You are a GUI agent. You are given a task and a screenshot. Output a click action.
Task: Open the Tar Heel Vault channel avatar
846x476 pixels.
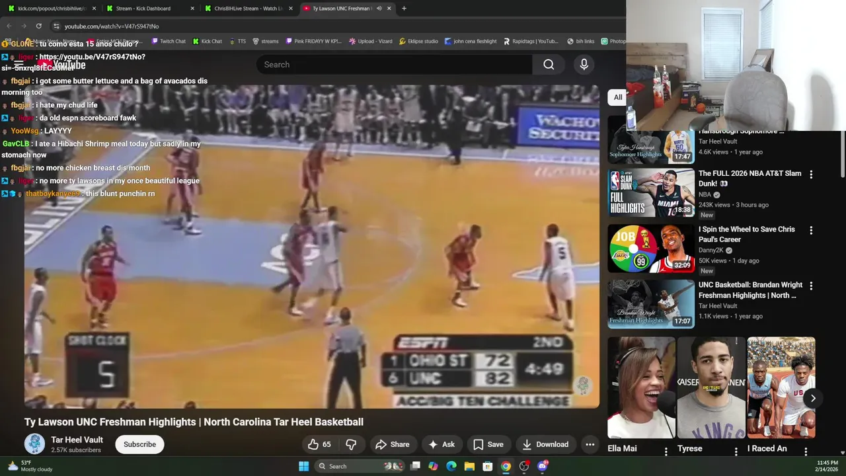coord(34,444)
